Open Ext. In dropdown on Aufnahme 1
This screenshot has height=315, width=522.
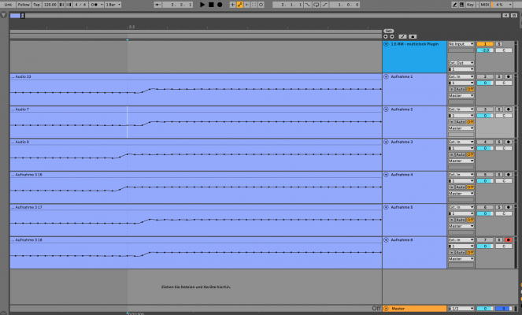tap(461, 76)
